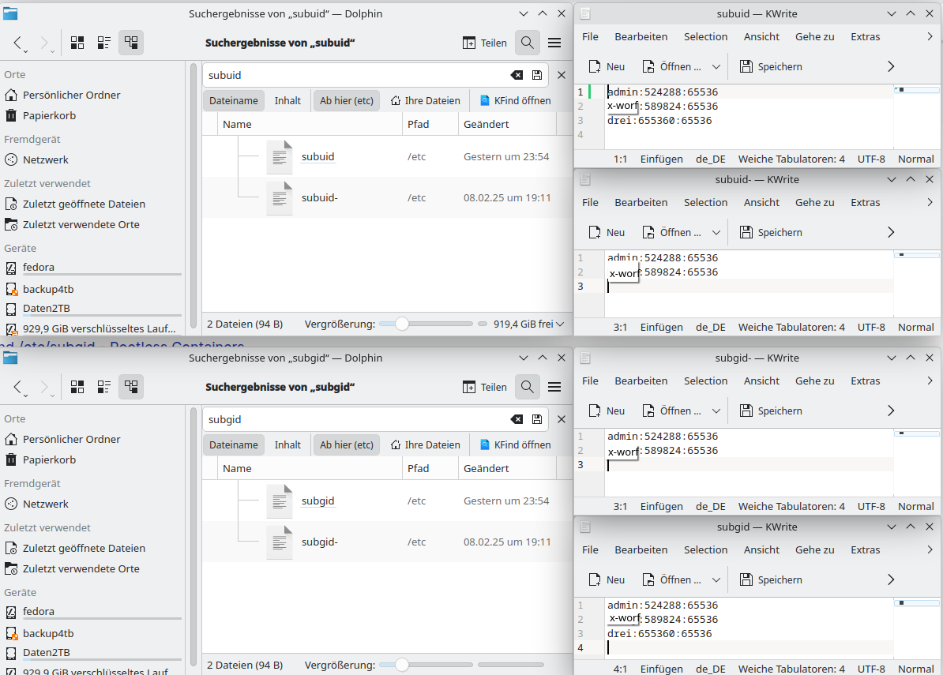This screenshot has width=943, height=675.
Task: Clear the subgid search field text
Action: pos(517,419)
